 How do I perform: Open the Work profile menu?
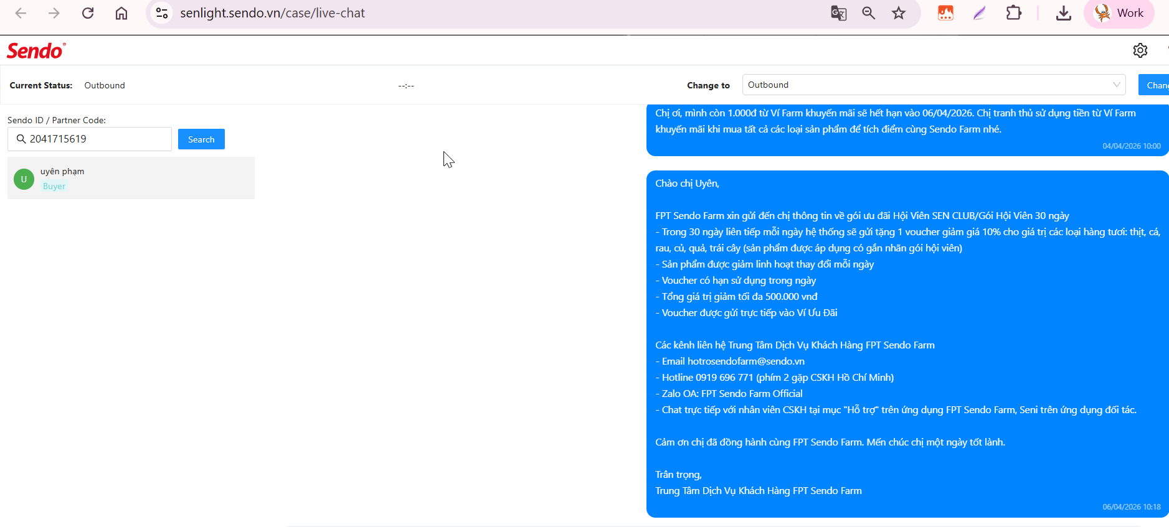1119,13
